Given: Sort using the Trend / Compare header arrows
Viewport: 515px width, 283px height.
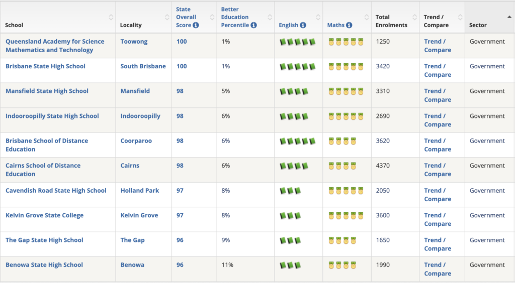Looking at the screenshot, I should 460,18.
